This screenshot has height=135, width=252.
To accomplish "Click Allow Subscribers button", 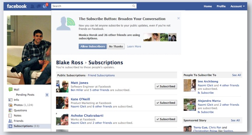I will coord(93,47).
